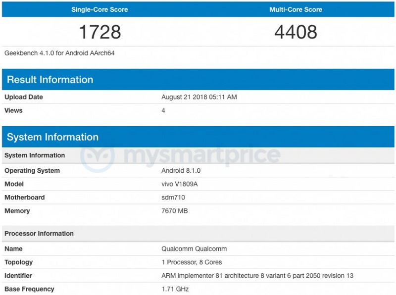
Task: Select the Qualcomm Qualcomm processor name
Action: point(194,249)
